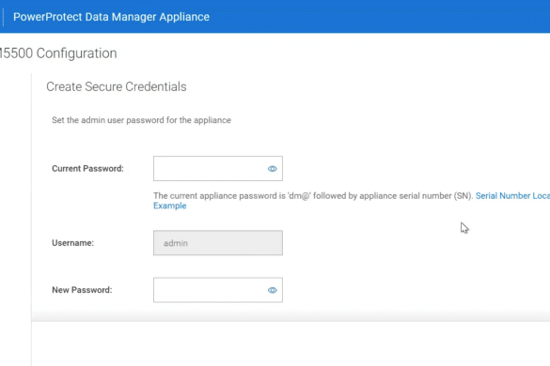Click the New Password label
The image size is (550, 366).
click(82, 290)
